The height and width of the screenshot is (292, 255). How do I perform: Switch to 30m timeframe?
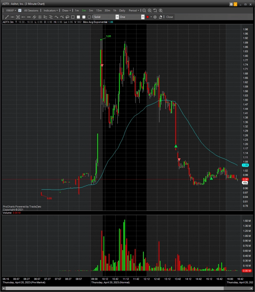point(107,10)
